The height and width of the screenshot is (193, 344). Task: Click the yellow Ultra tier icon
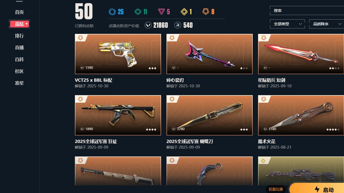pos(184,12)
